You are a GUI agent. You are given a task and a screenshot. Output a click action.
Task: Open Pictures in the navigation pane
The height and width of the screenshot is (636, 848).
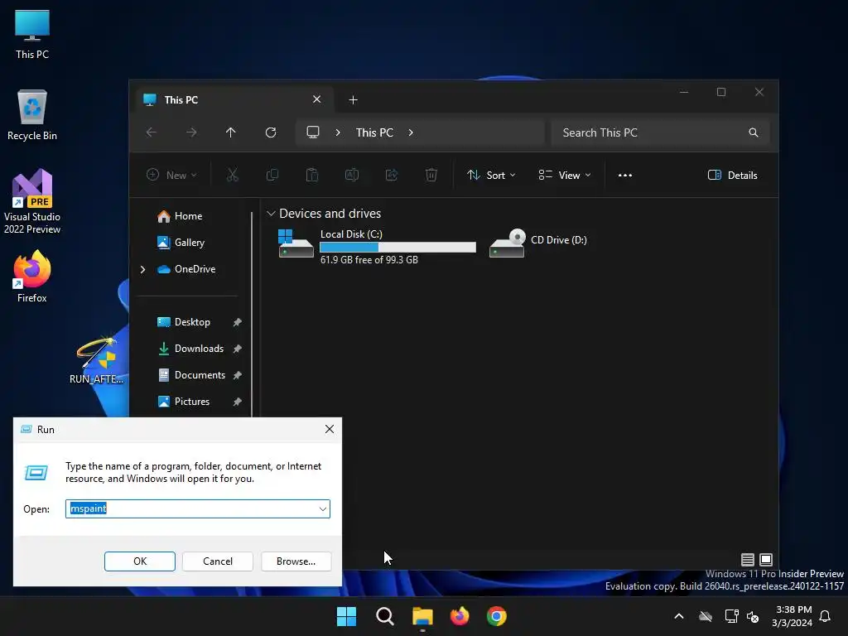(183, 402)
